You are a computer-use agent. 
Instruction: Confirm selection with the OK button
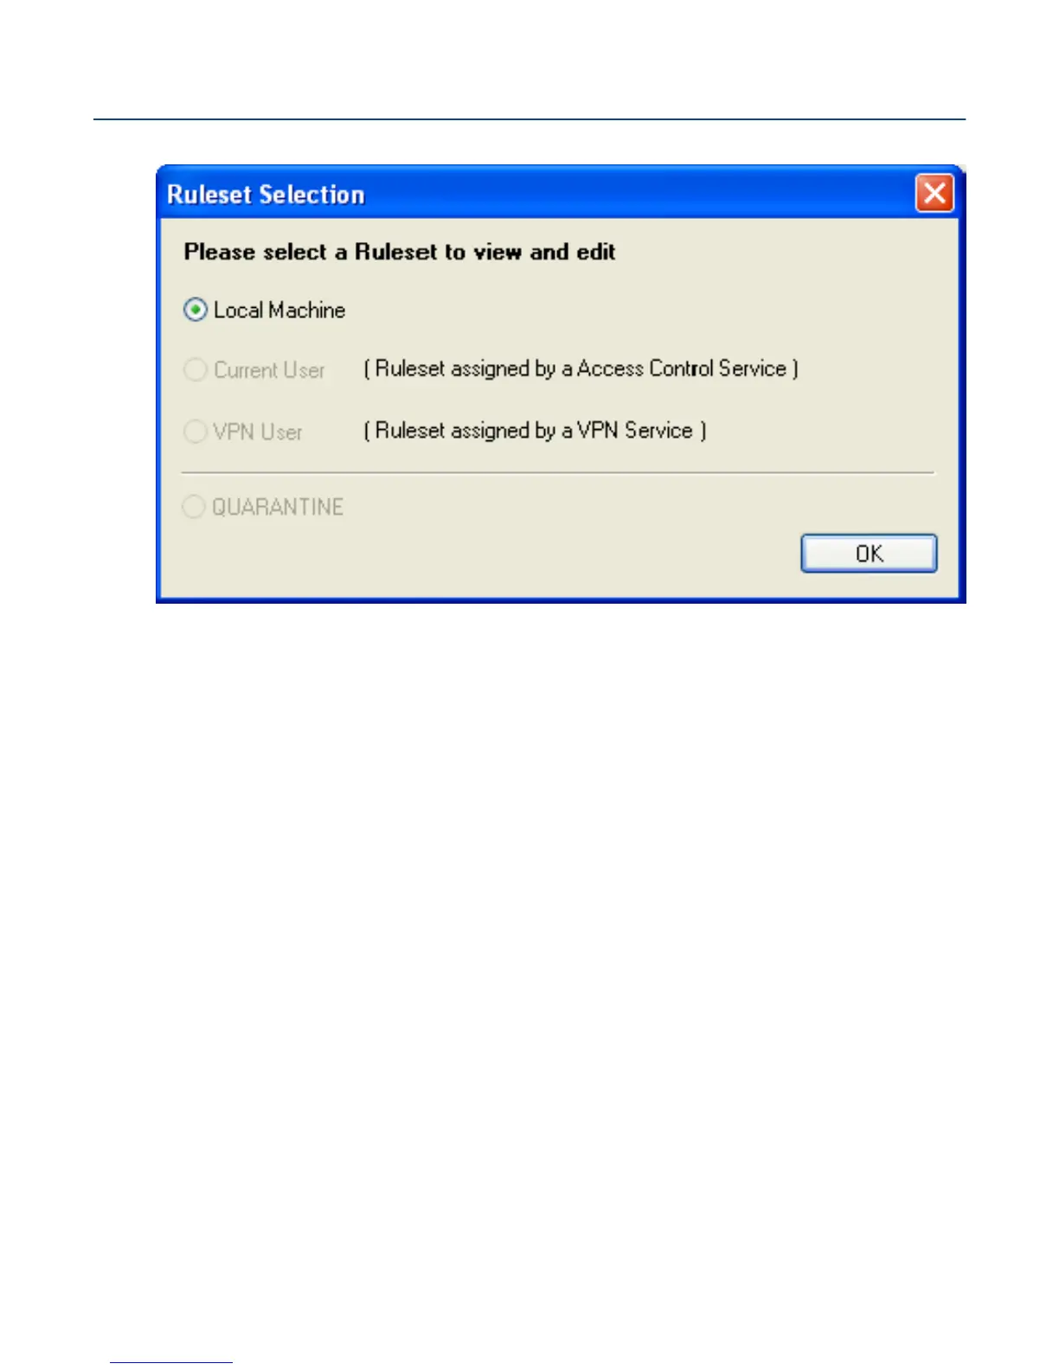[869, 554]
